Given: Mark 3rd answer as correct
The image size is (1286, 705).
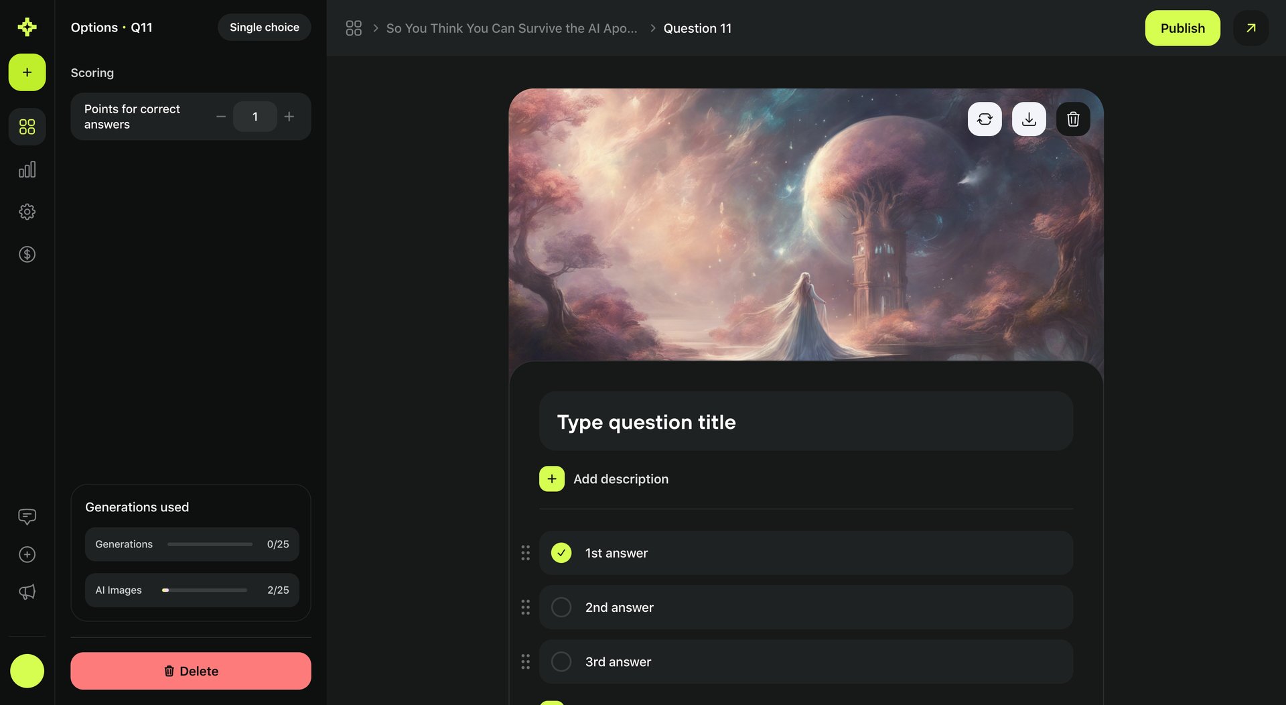Looking at the screenshot, I should pos(561,661).
